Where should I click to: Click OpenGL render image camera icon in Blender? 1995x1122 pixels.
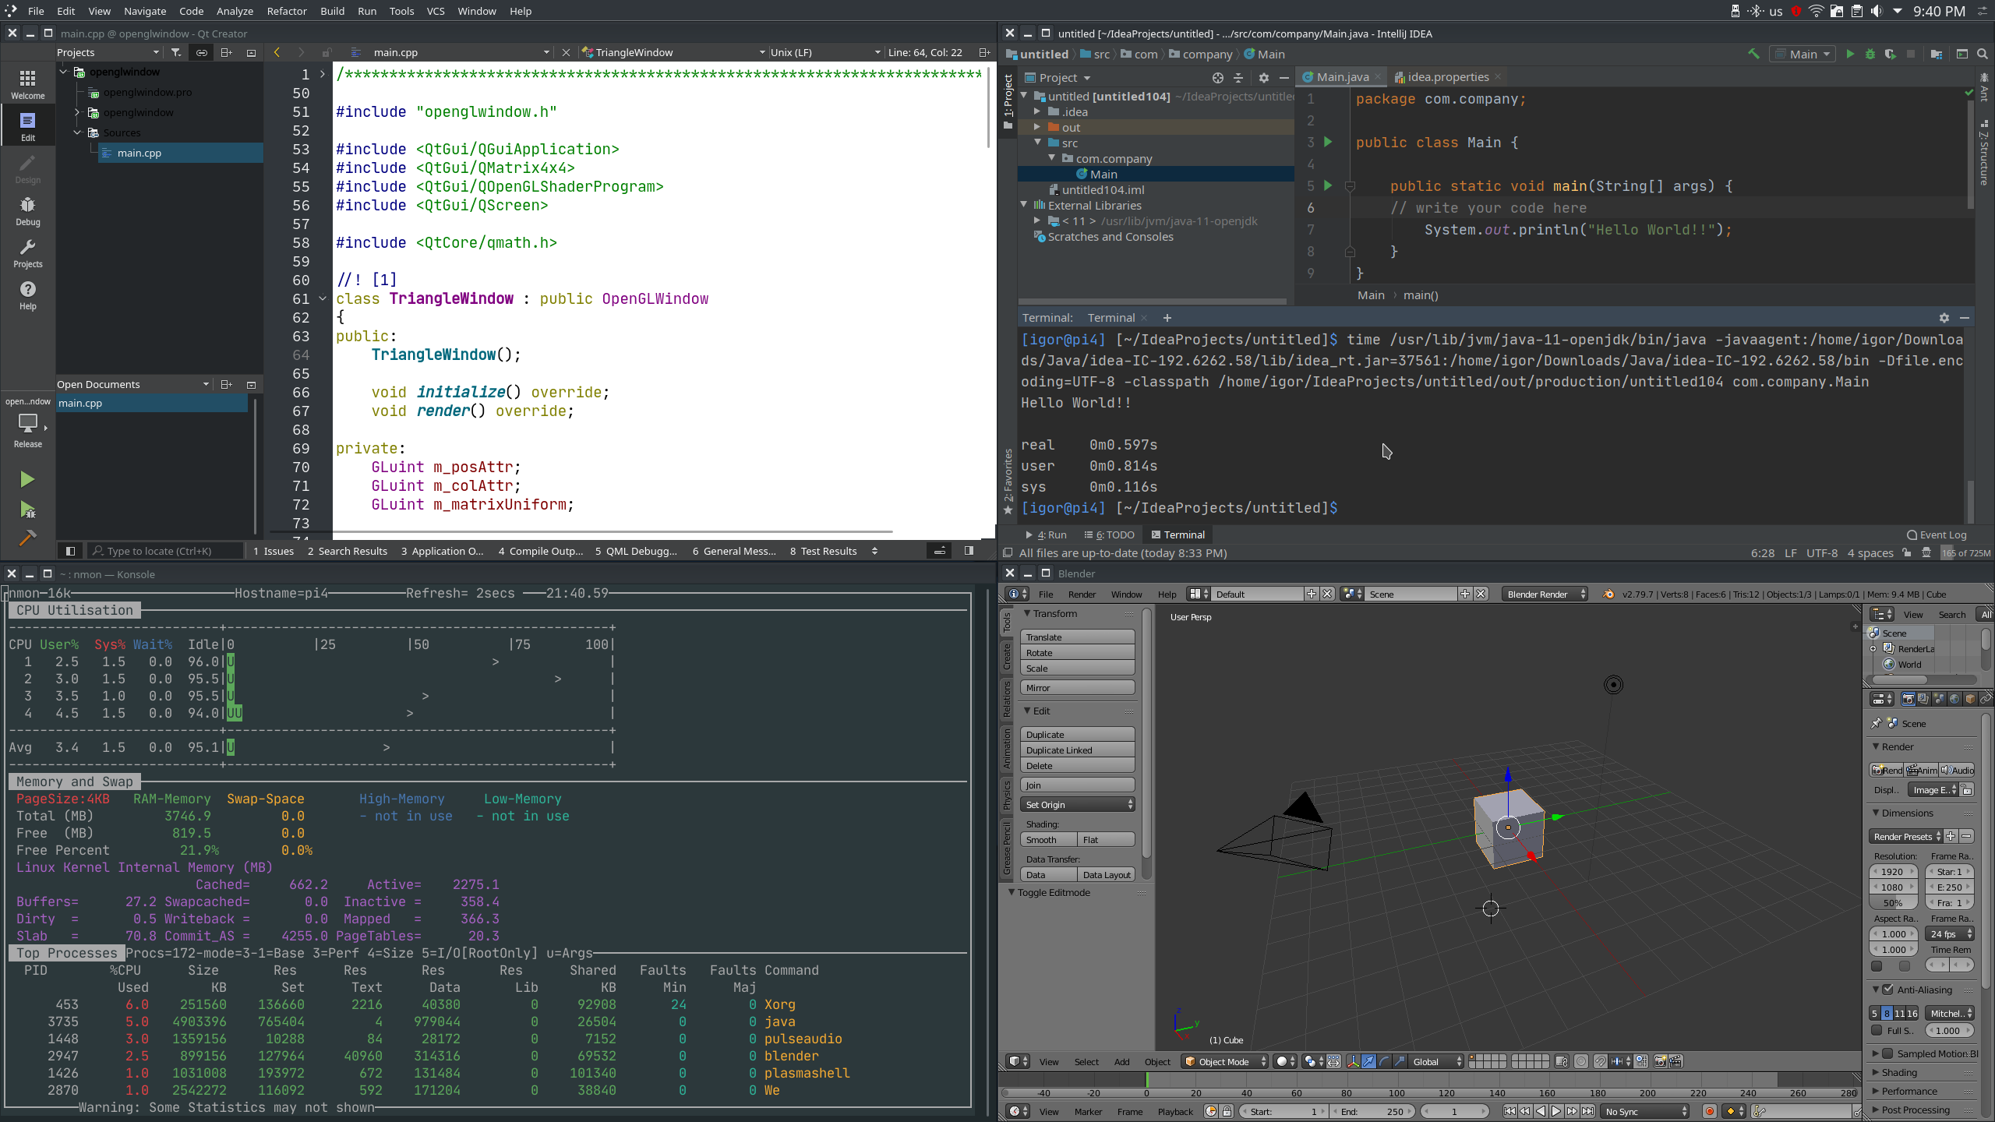pyautogui.click(x=1660, y=1061)
